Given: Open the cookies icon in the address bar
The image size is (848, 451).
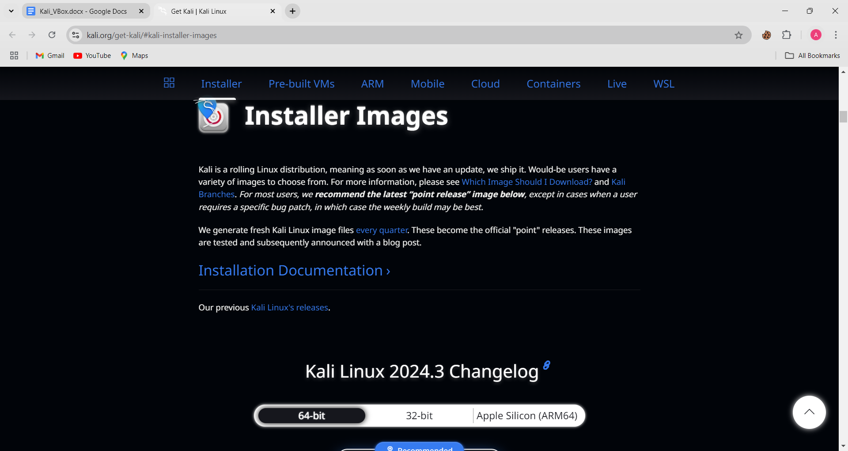Looking at the screenshot, I should tap(766, 35).
